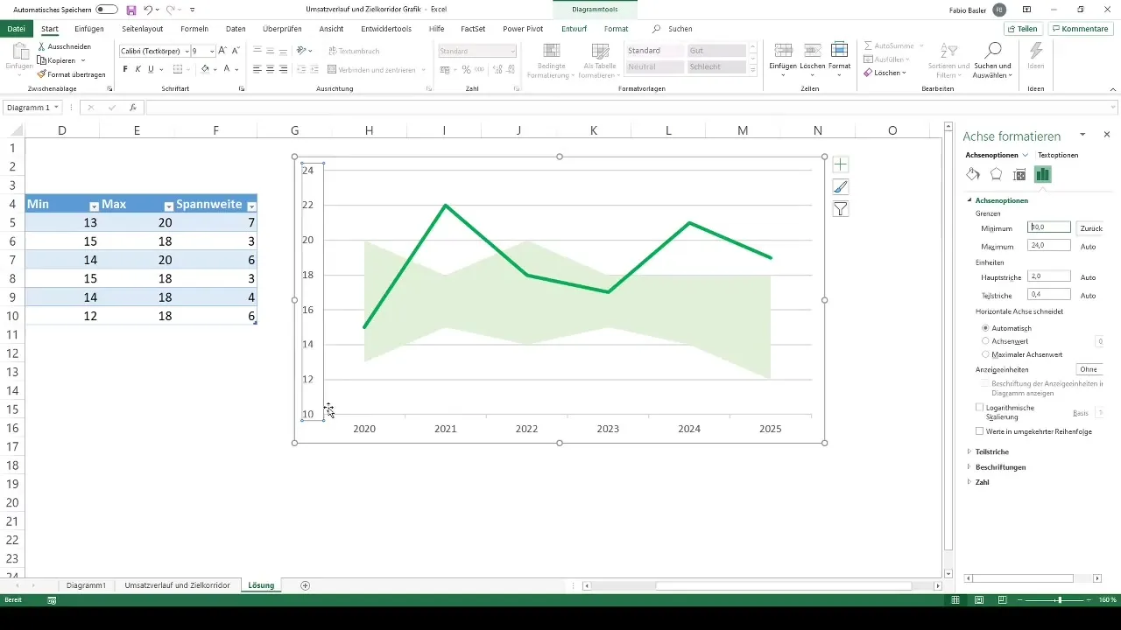Image resolution: width=1121 pixels, height=630 pixels.
Task: Enable Logarithmische Skalierung checkbox
Action: pyautogui.click(x=980, y=407)
